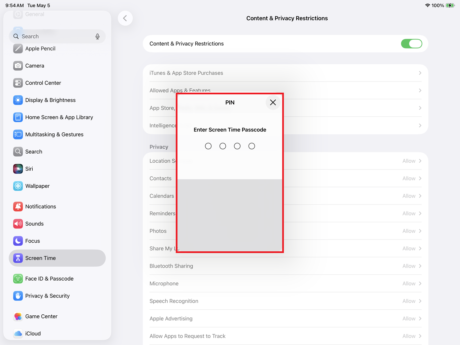Open Speech Recognition privacy setting
Viewport: 460px width, 345px height.
[286, 301]
